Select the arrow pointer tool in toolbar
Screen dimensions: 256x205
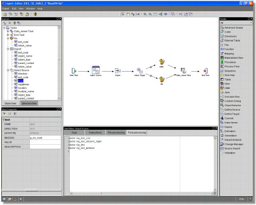[123, 14]
